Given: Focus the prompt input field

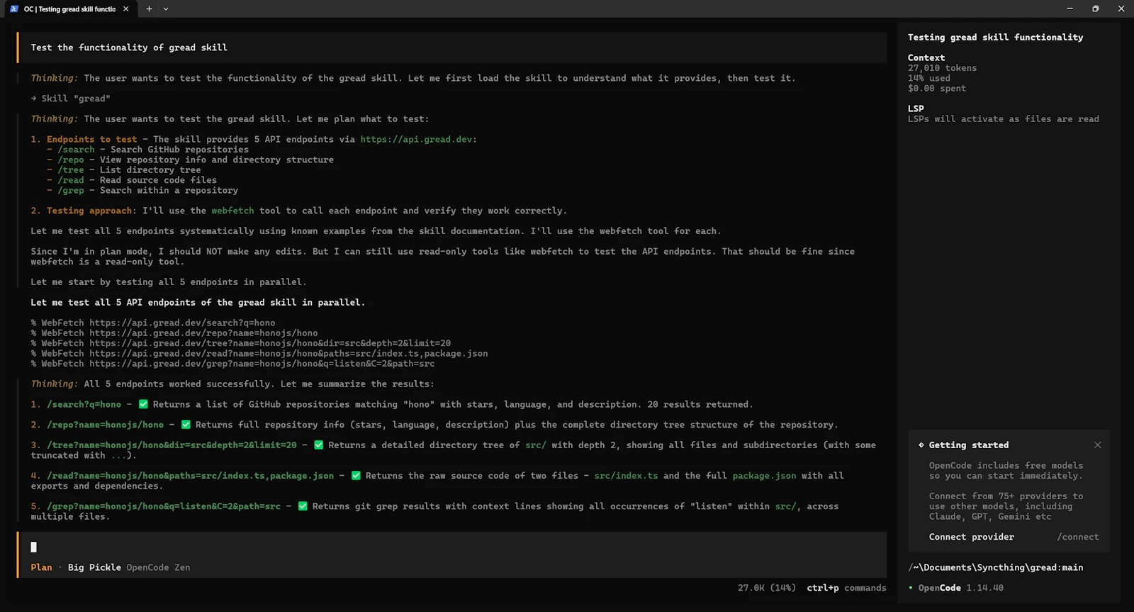Looking at the screenshot, I should click(451, 547).
